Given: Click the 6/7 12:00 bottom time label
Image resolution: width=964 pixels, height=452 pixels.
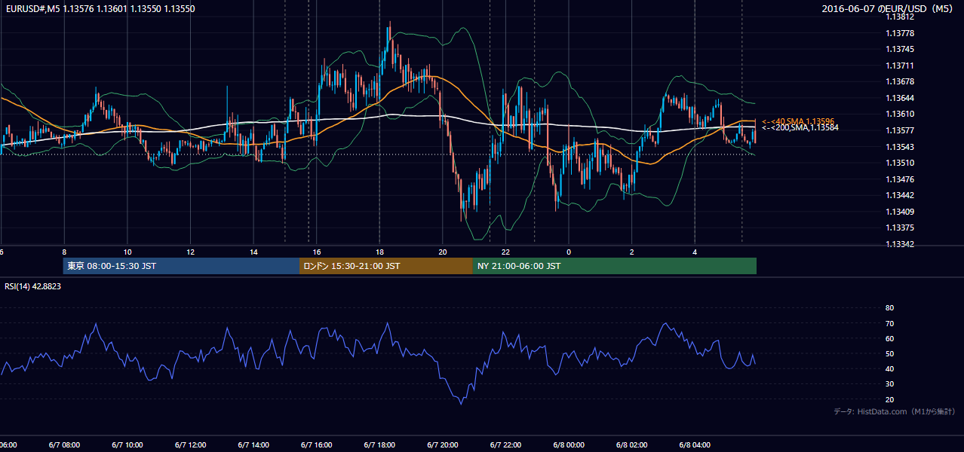Looking at the screenshot, I should [191, 445].
